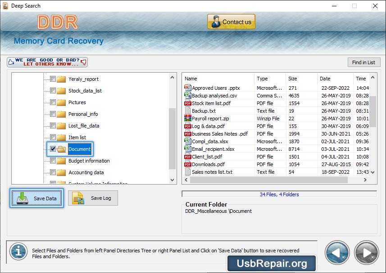Viewport: 386px width, 273px height.
Task: Go forward with the right arrow button
Action: click(x=367, y=253)
